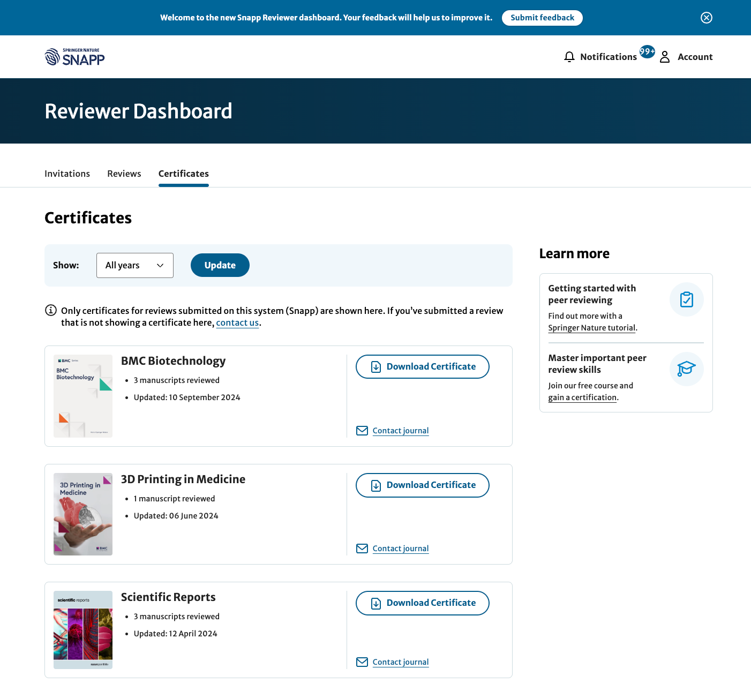Click the Submit feedback button
Screen dimensions: 751x691
(x=542, y=18)
